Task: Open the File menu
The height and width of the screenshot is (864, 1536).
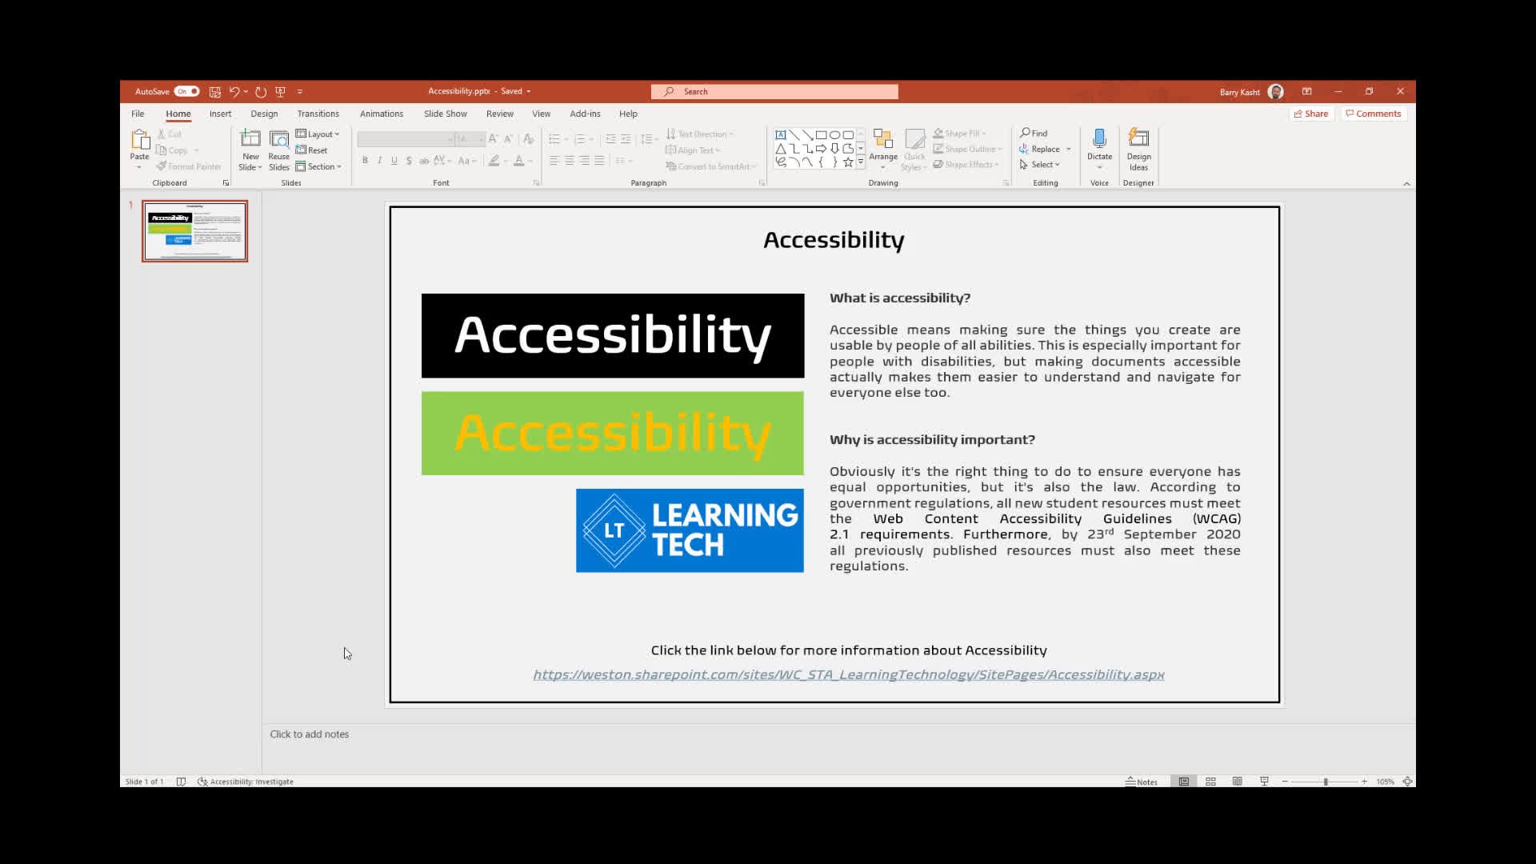Action: (x=138, y=114)
